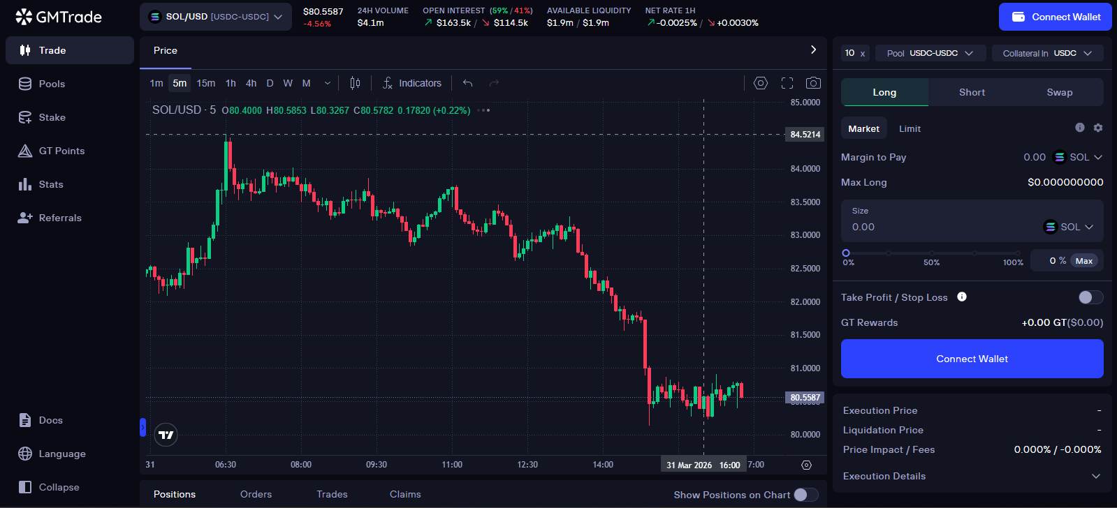
Task: Take a chart snapshot with camera icon
Action: (813, 83)
